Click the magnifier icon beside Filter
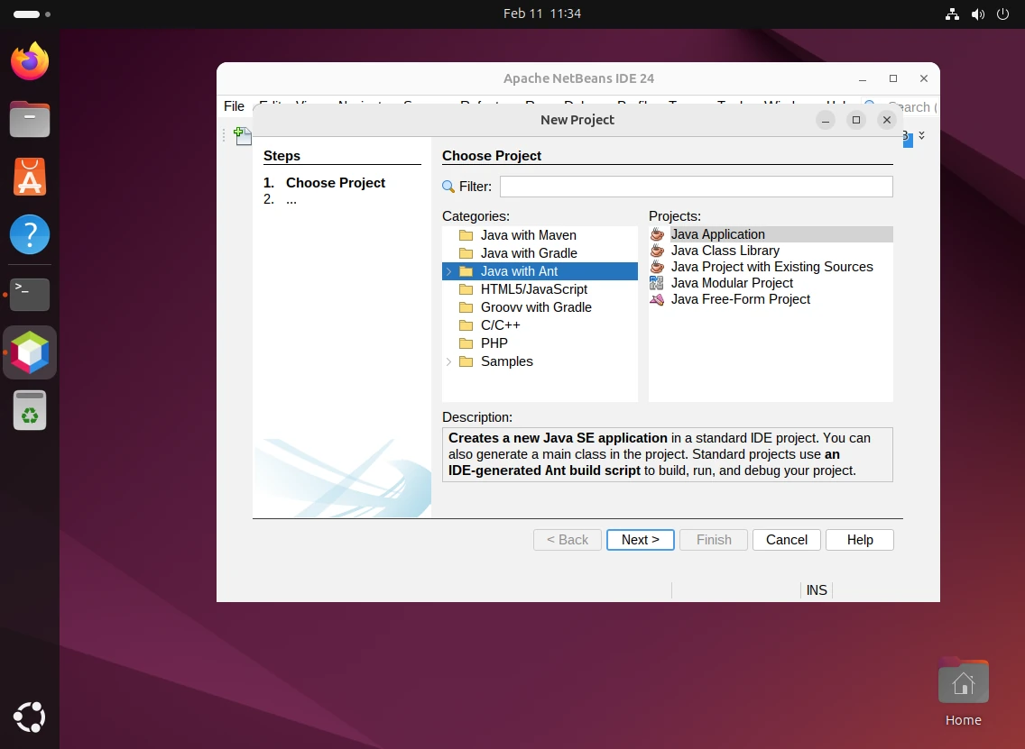This screenshot has width=1025, height=749. 448,186
